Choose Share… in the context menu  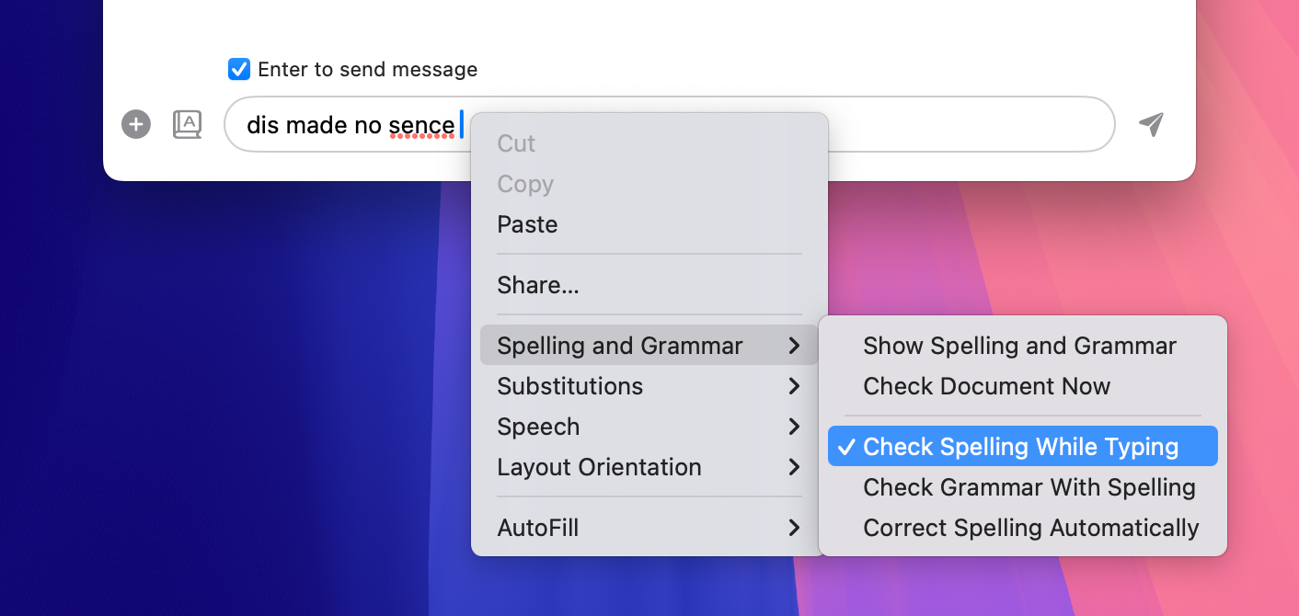(538, 285)
